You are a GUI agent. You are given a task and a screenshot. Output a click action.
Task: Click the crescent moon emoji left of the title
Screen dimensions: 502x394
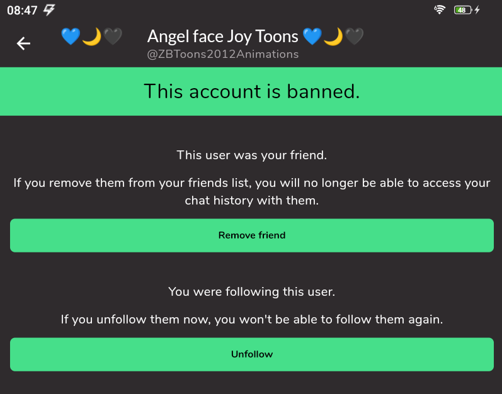[x=91, y=37]
